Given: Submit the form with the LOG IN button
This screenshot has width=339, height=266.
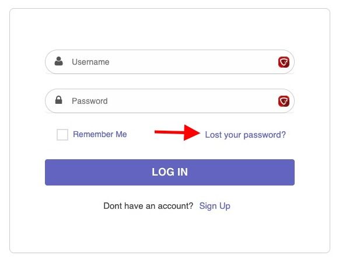Looking at the screenshot, I should tap(170, 172).
